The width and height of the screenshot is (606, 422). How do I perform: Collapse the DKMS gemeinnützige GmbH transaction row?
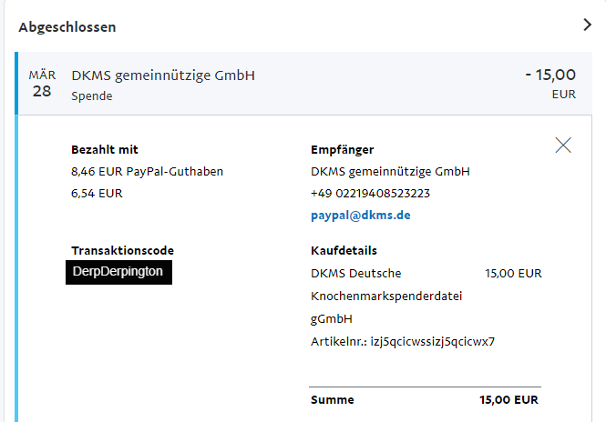[x=303, y=84]
